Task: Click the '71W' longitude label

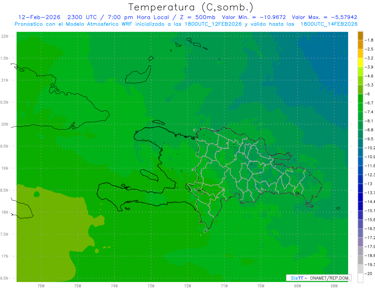Action: [224, 286]
